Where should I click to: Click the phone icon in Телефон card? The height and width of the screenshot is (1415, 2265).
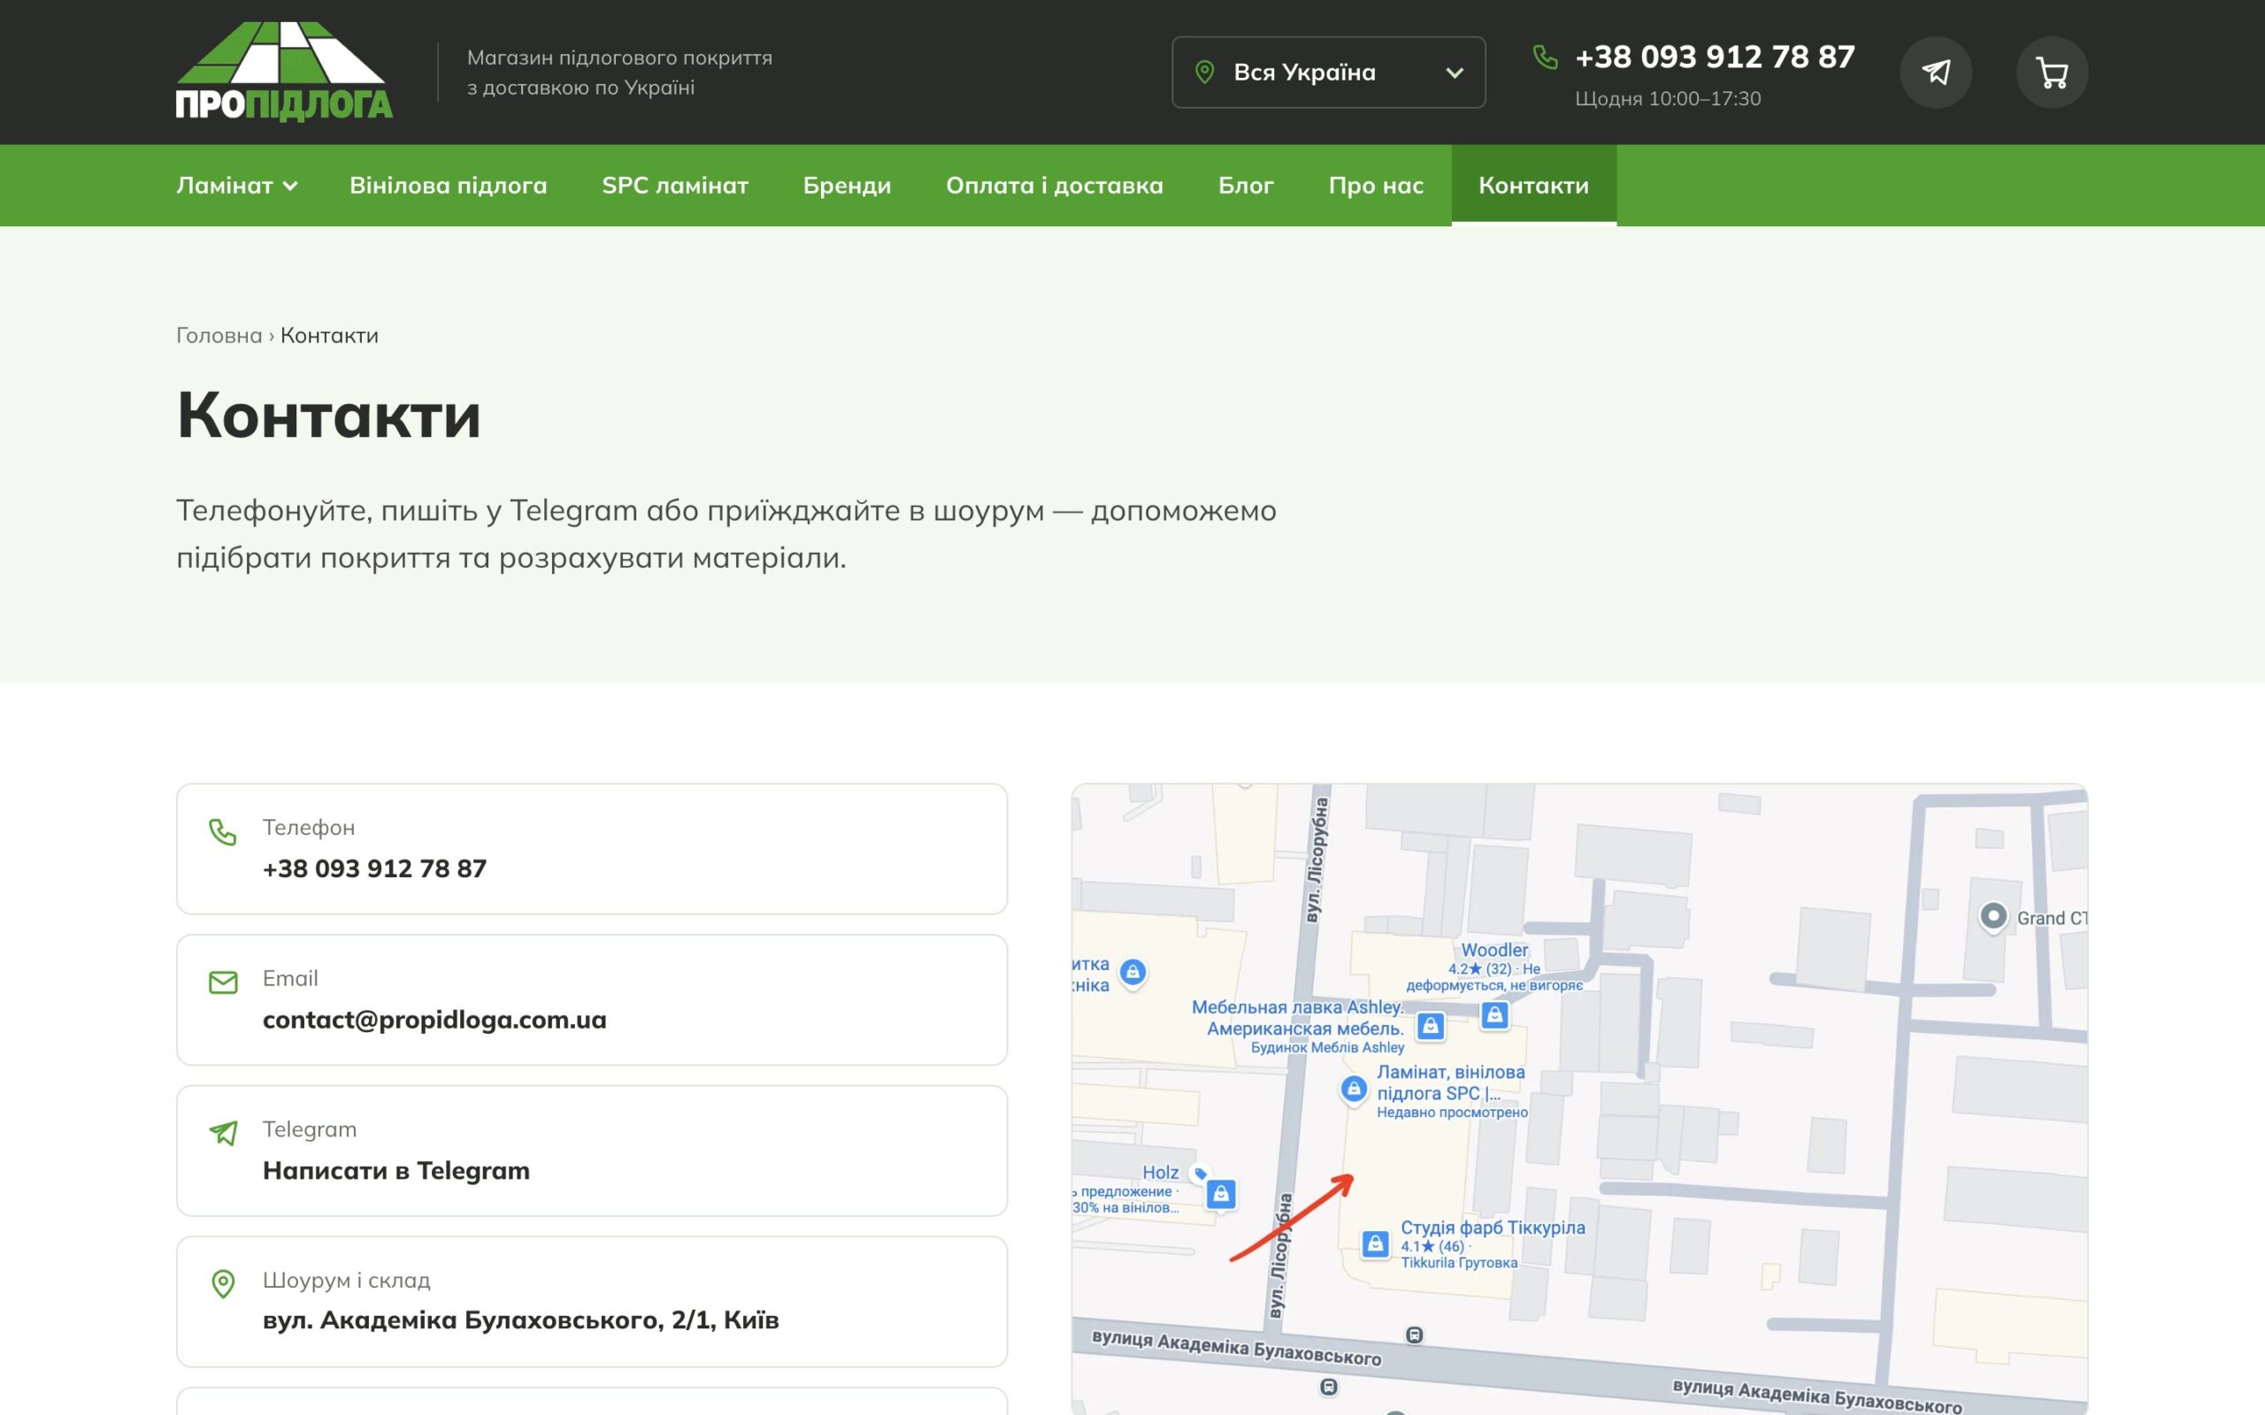click(223, 831)
